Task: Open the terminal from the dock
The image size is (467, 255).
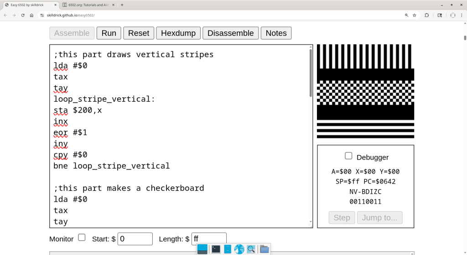Action: click(216, 249)
